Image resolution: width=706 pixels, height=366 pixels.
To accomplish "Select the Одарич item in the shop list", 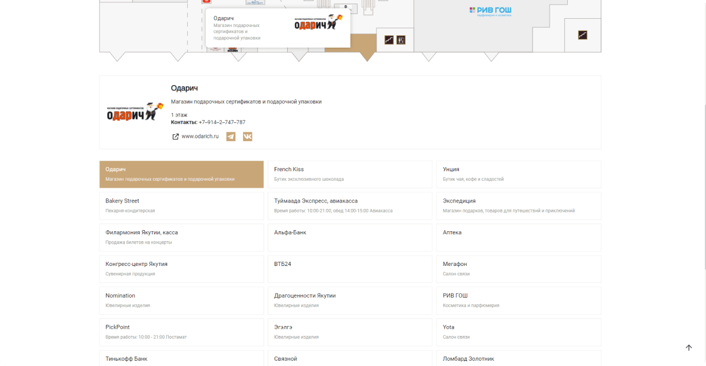I will click(181, 174).
